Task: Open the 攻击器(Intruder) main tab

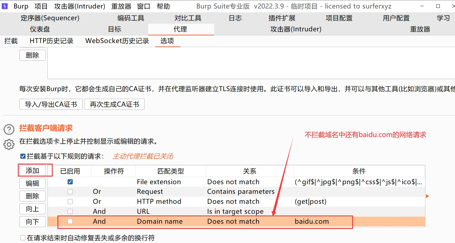Action: point(296,29)
